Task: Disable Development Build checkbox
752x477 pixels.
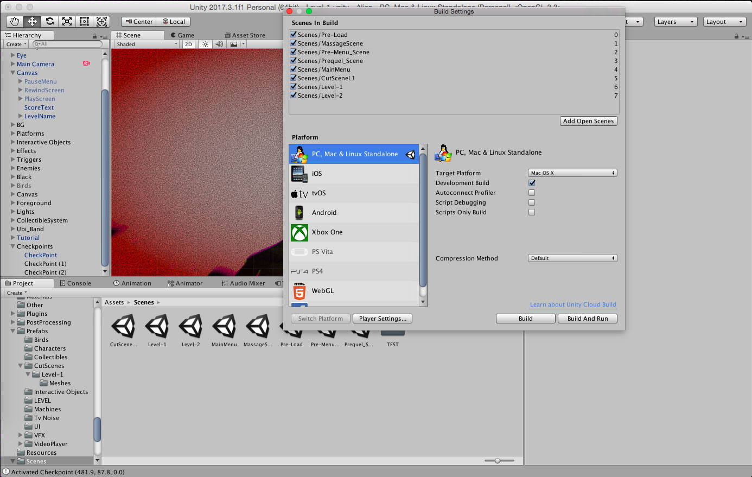Action: click(532, 183)
